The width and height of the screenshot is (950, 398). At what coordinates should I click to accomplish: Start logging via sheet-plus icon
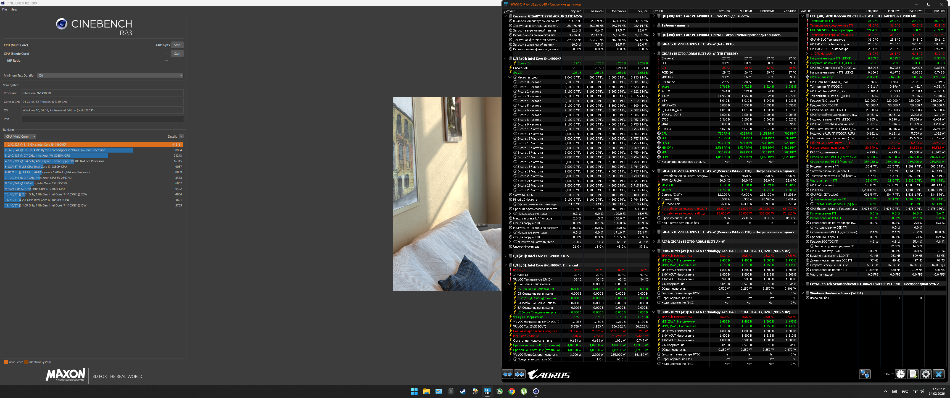pos(913,375)
